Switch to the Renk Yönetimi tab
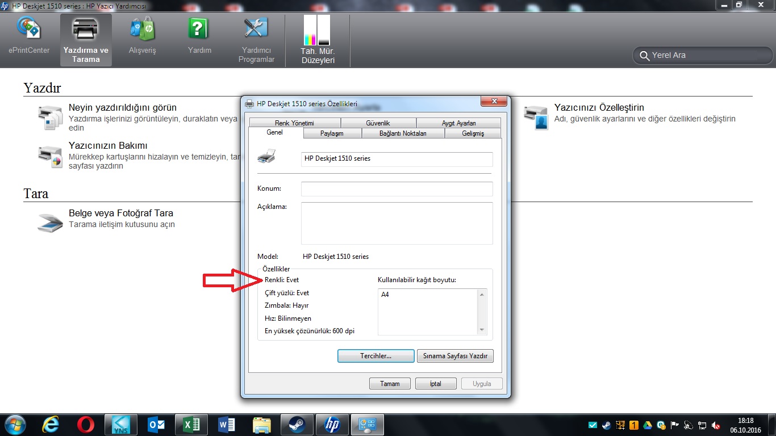 coord(294,123)
